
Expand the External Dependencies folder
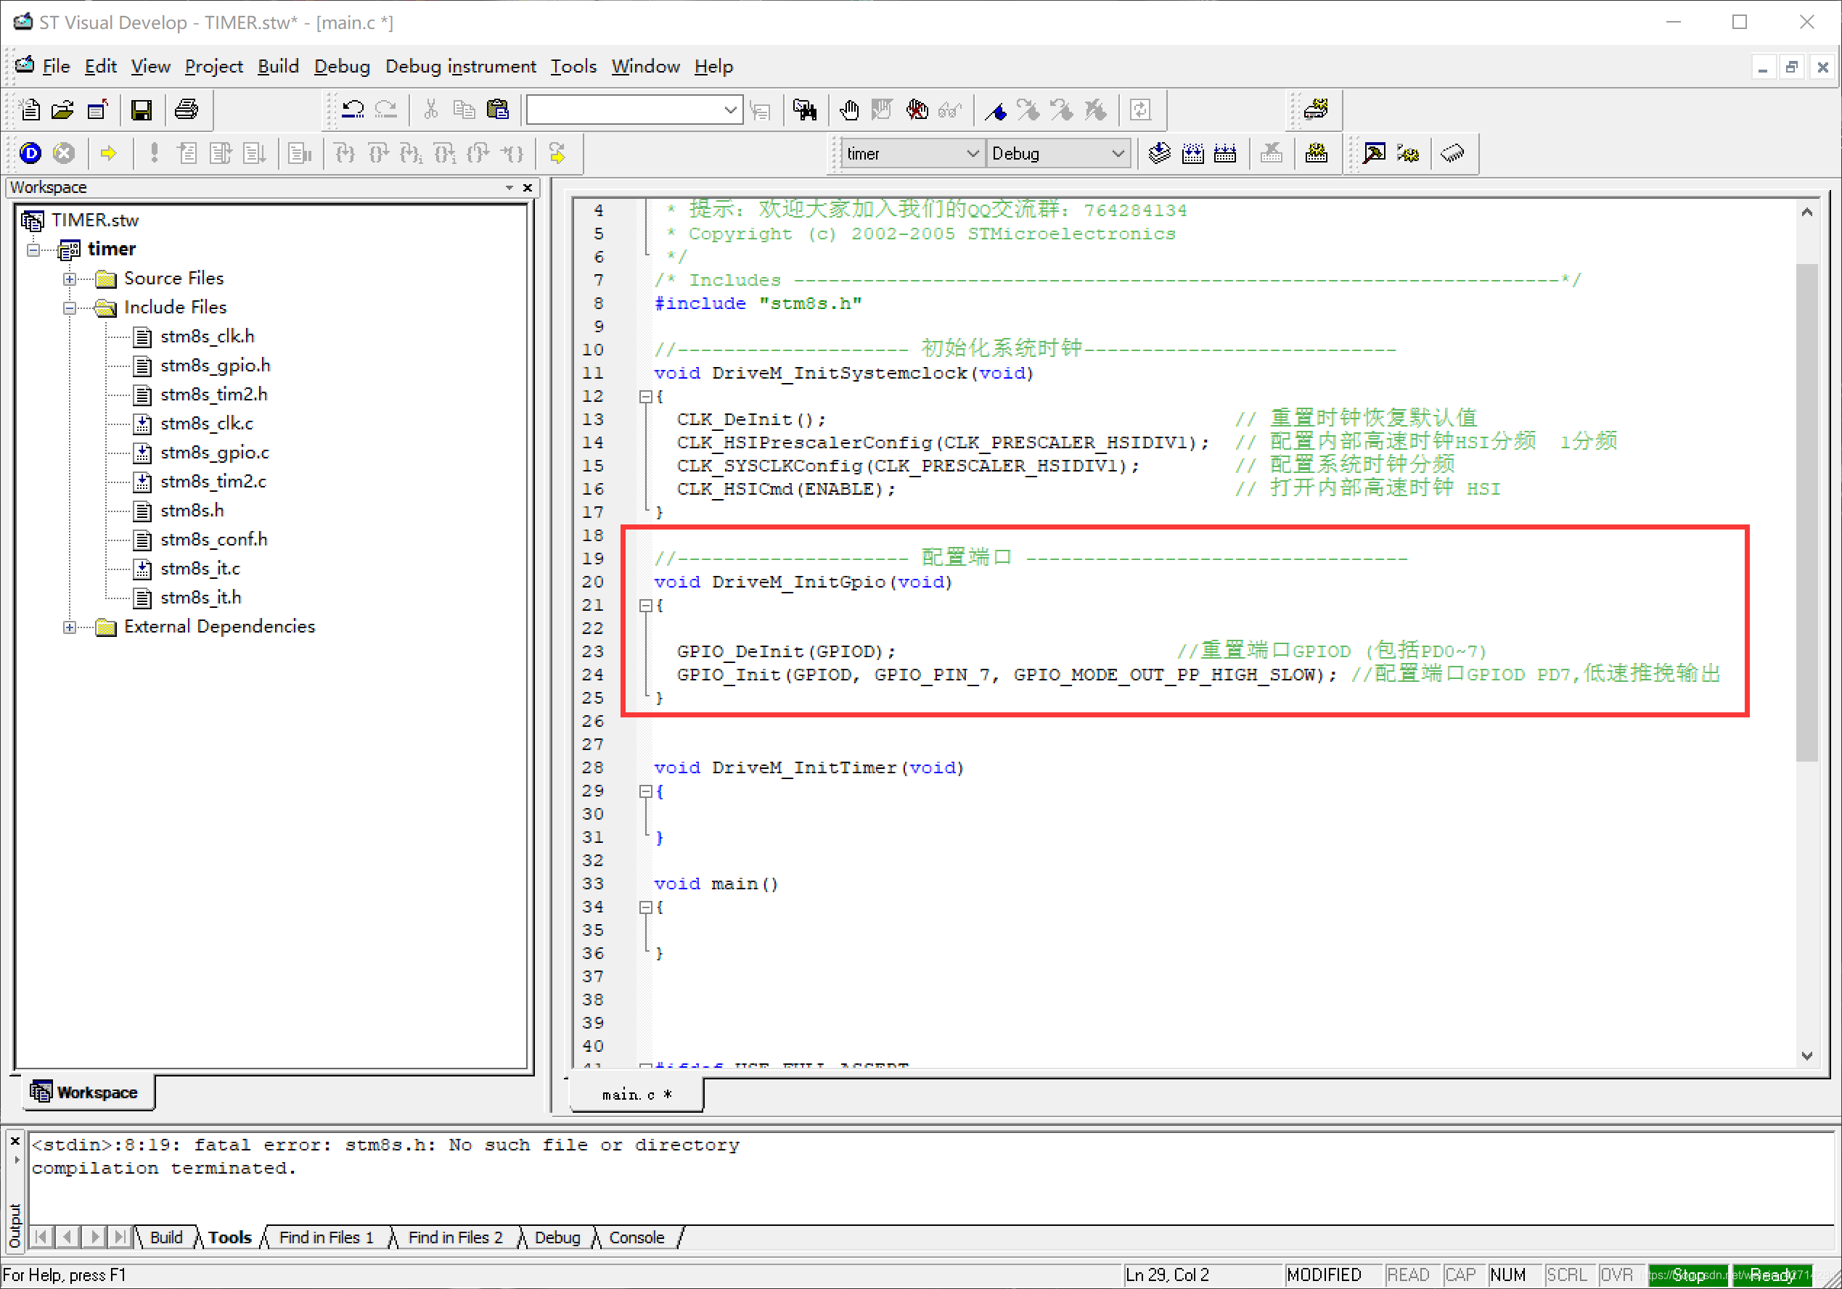click(x=70, y=627)
